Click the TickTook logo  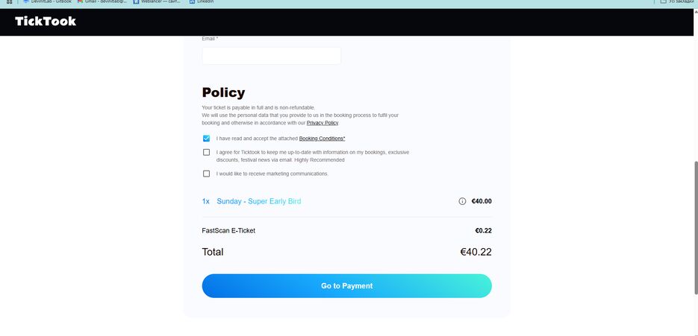tap(46, 22)
